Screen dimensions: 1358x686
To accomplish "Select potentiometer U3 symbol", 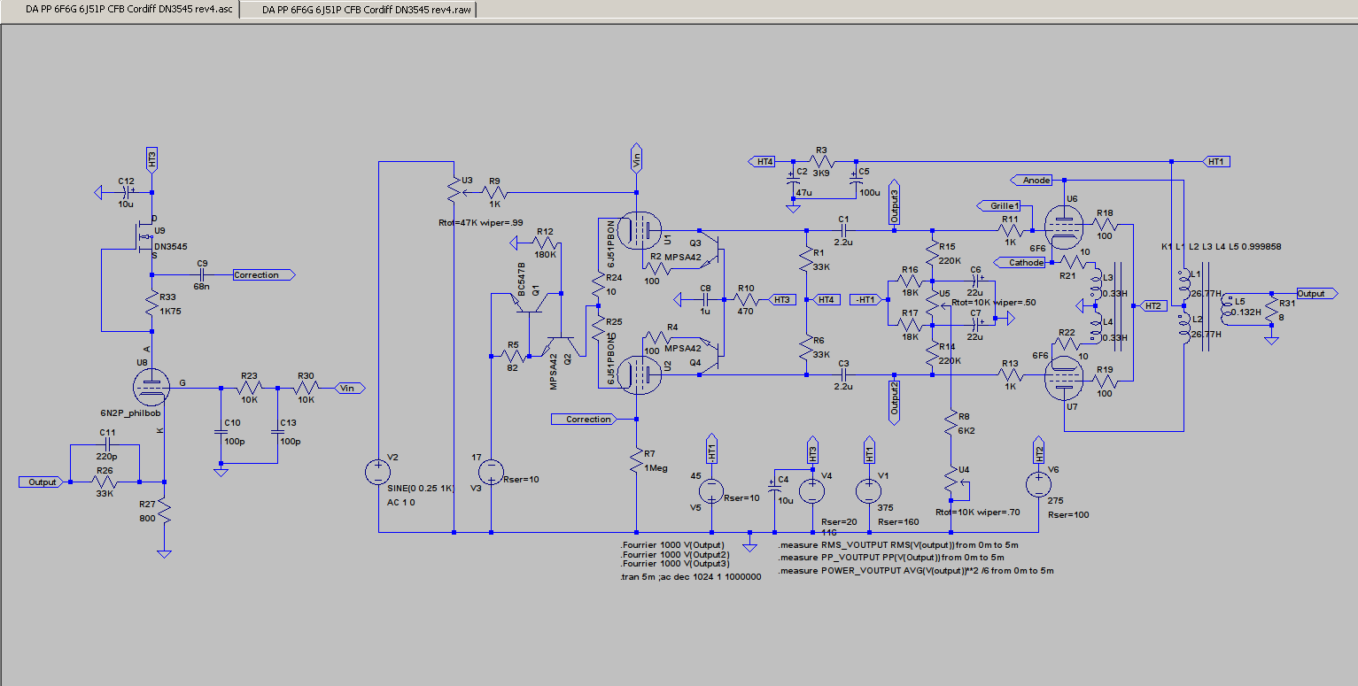I will tap(454, 191).
